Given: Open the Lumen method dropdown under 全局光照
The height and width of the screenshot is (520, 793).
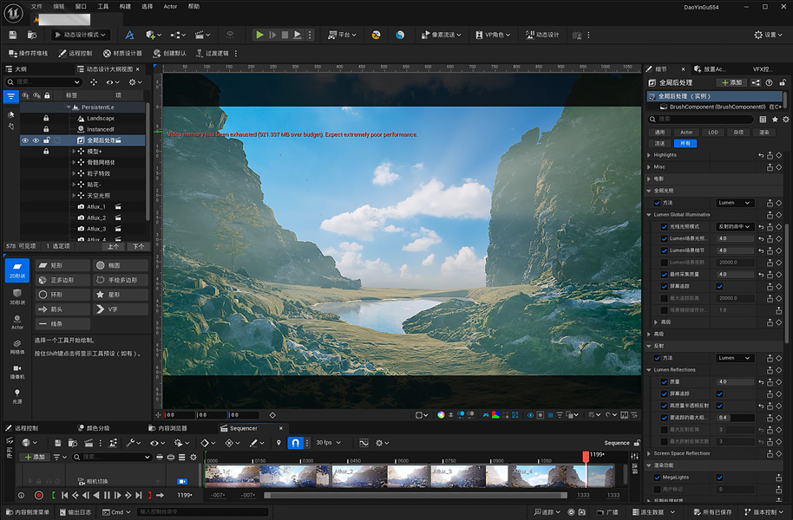Looking at the screenshot, I should 735,203.
